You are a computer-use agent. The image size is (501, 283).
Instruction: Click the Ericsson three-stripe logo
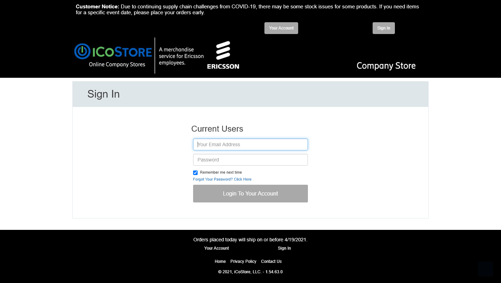(223, 51)
